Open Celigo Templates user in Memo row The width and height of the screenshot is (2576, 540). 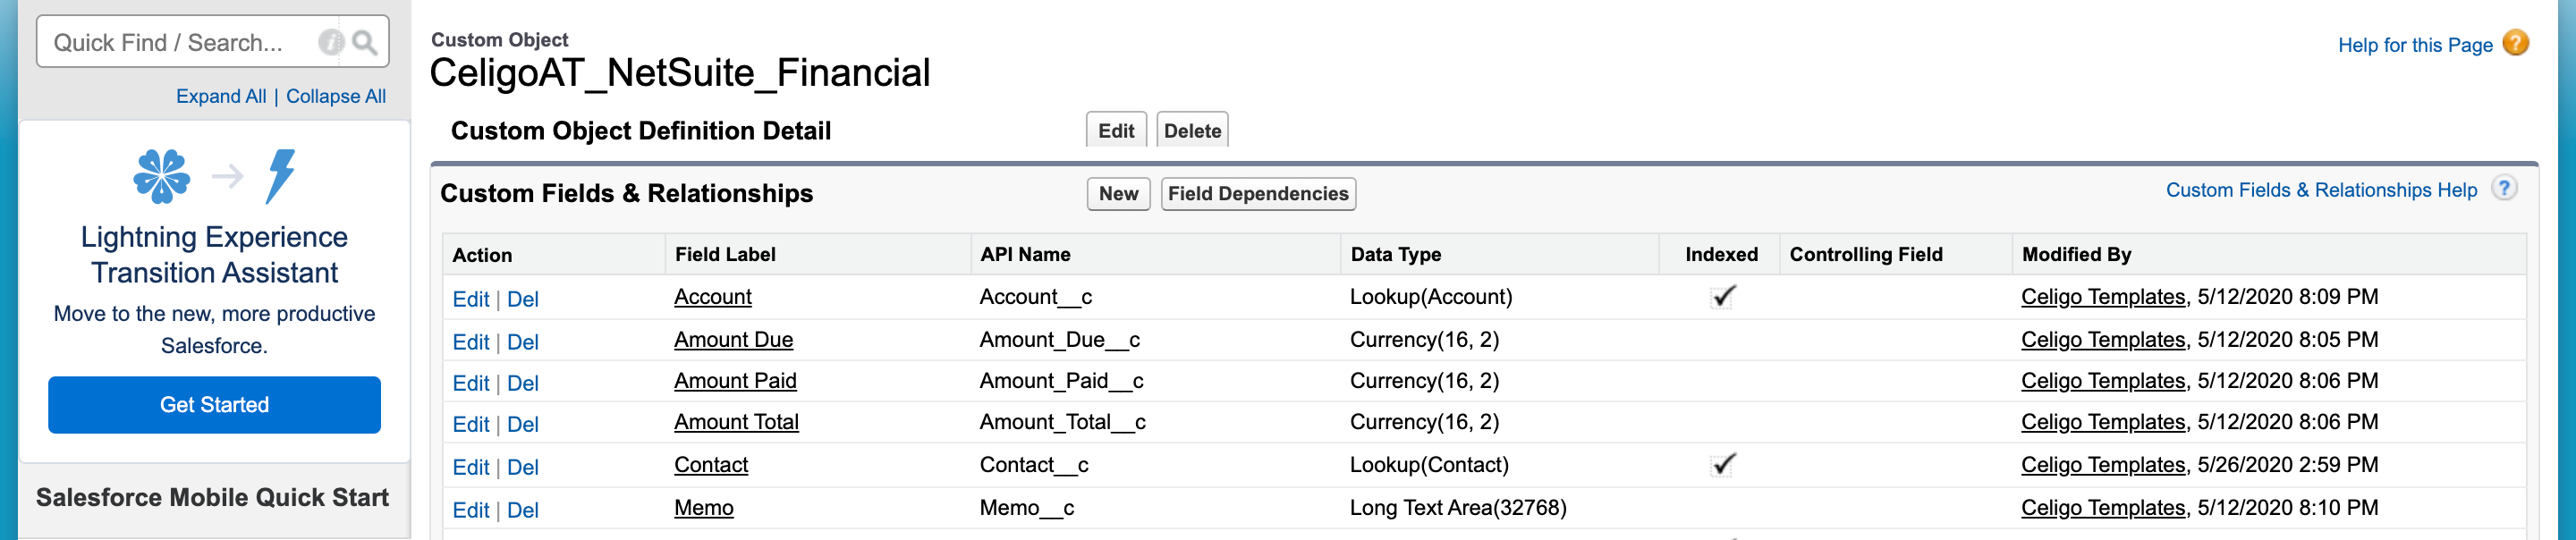coord(2103,508)
